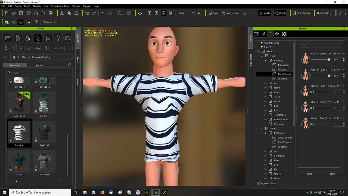Toggle the Virtual Human checkbox
This screenshot has height=196, width=348.
[274, 138]
